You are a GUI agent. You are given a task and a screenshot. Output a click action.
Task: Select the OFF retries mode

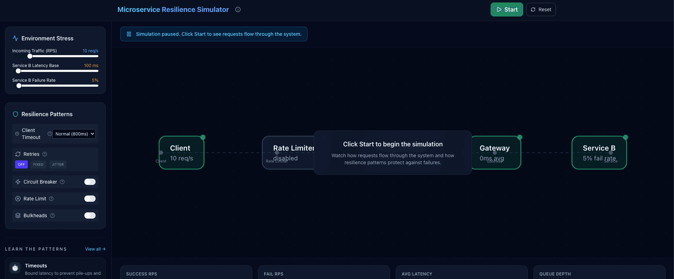click(21, 164)
